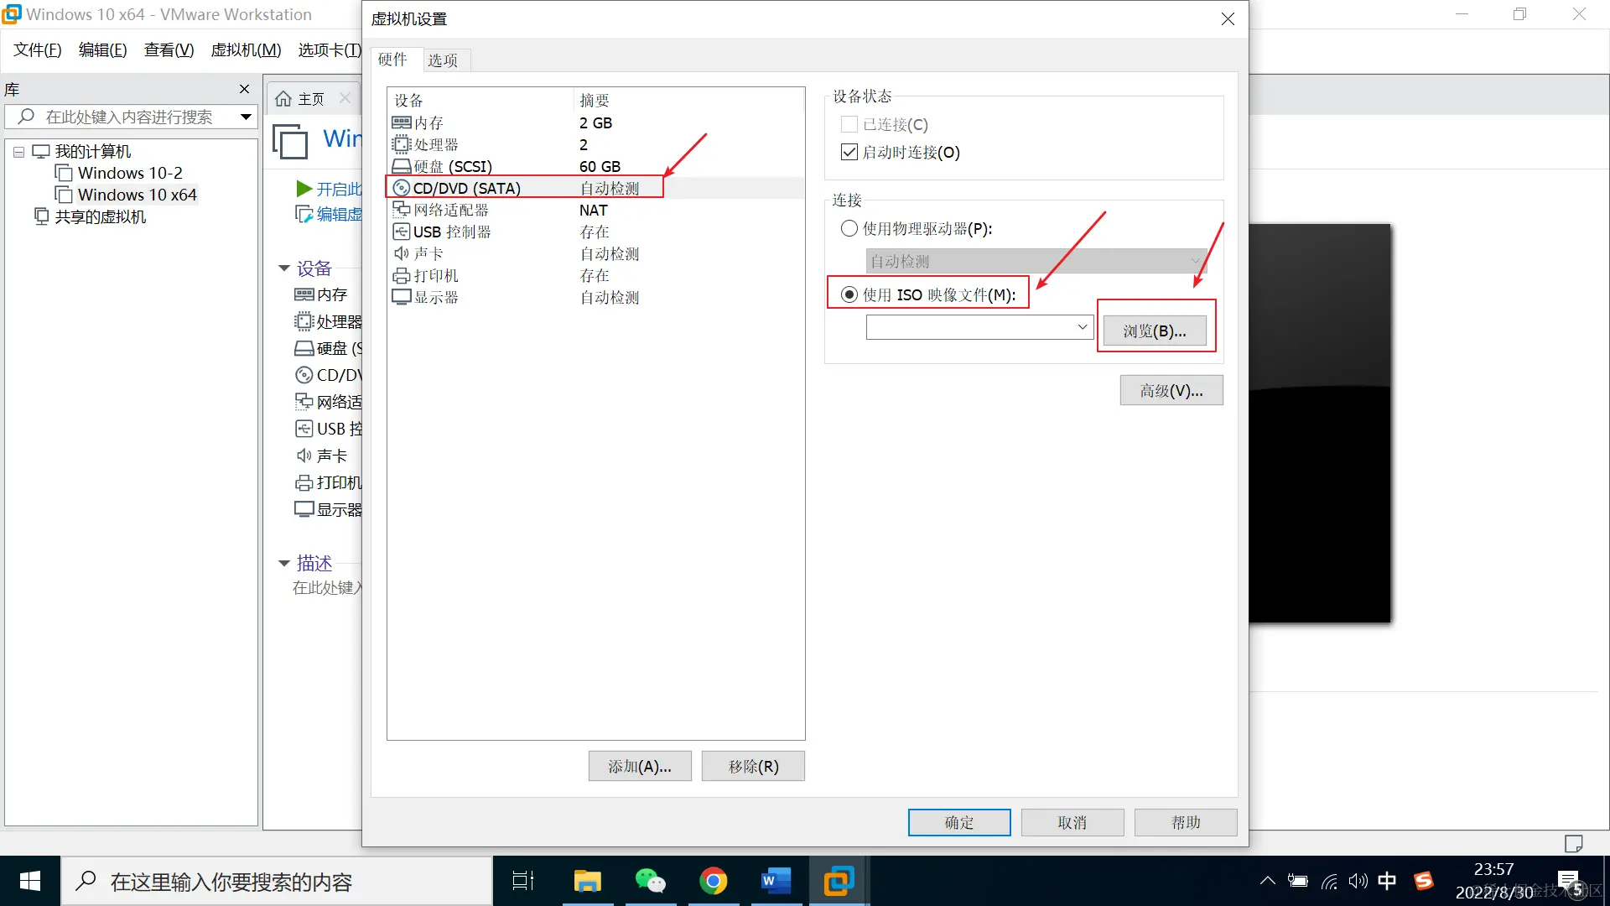Toggle 启动时连接(O) checkbox
Image resolution: width=1610 pixels, height=906 pixels.
click(849, 152)
